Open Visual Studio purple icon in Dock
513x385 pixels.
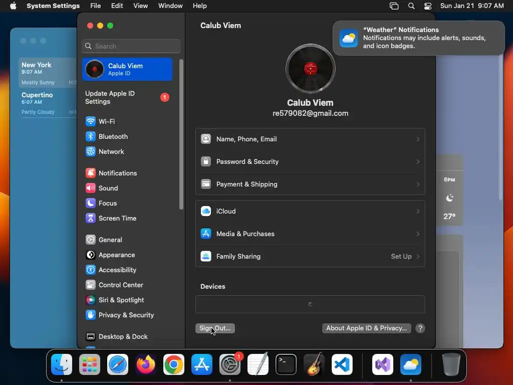[x=383, y=364]
